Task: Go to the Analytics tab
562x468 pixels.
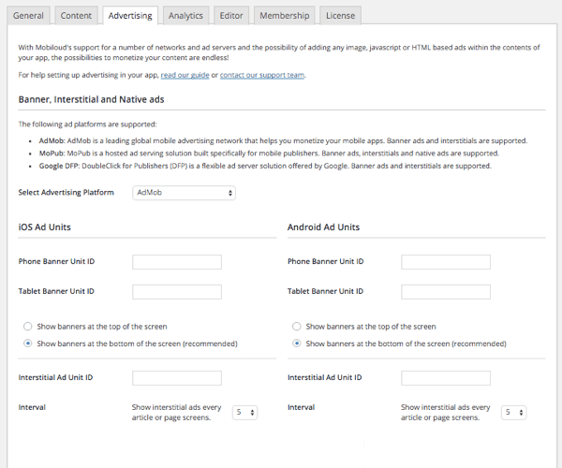Action: 185,16
